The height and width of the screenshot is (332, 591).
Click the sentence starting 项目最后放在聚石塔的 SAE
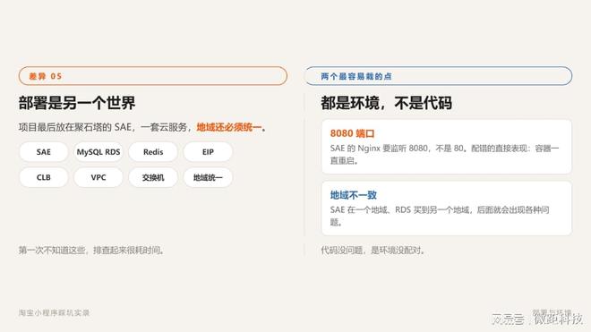[143, 127]
